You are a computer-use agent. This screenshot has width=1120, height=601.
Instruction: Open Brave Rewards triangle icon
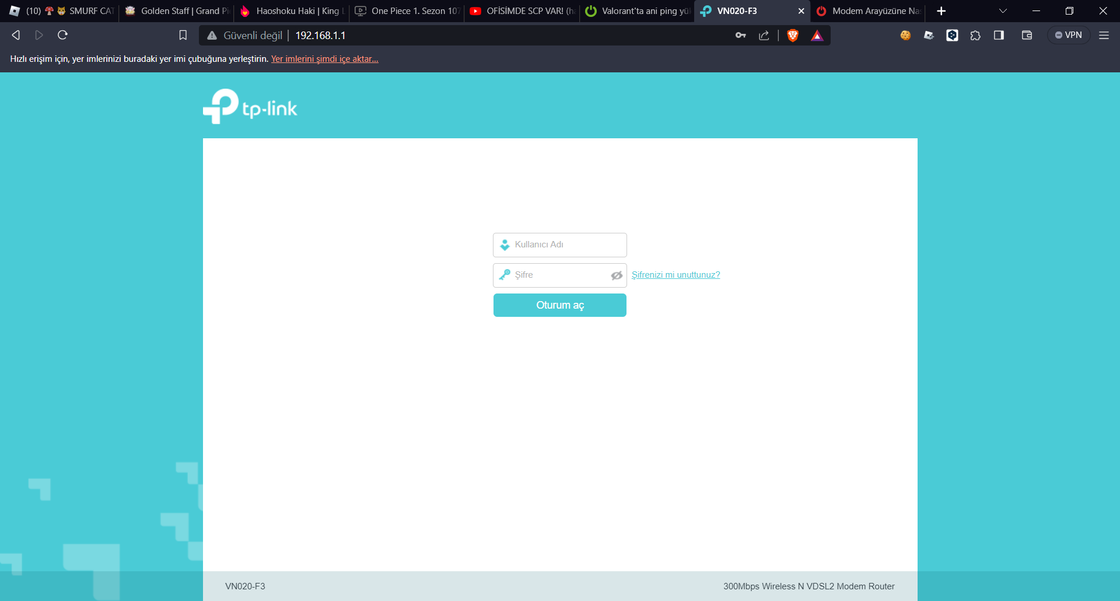(x=817, y=36)
